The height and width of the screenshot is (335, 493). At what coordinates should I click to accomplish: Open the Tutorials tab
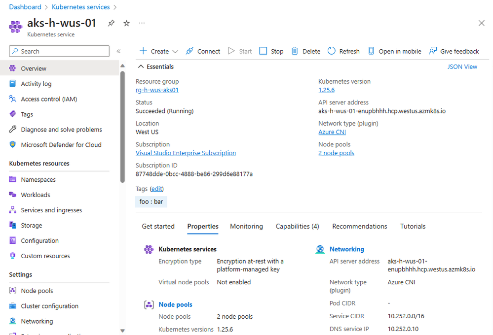point(413,226)
